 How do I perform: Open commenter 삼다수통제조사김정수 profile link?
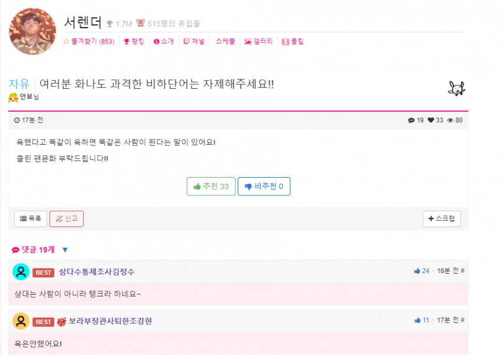pos(97,272)
